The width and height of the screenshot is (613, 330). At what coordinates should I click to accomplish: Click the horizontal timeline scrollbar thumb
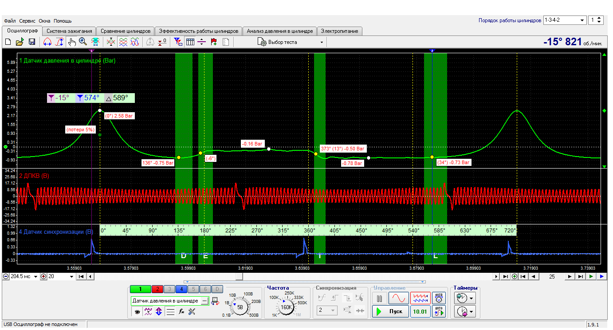click(x=239, y=276)
